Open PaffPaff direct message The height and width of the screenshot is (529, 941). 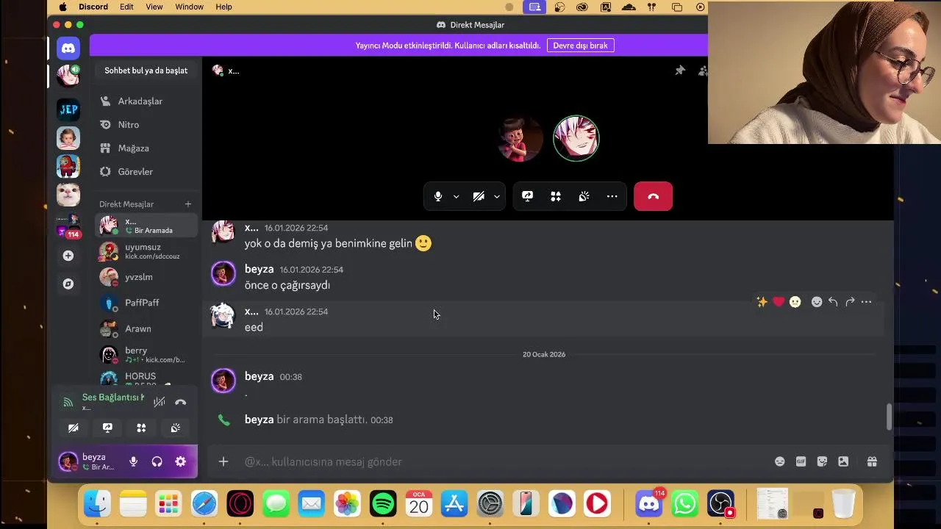(x=146, y=303)
